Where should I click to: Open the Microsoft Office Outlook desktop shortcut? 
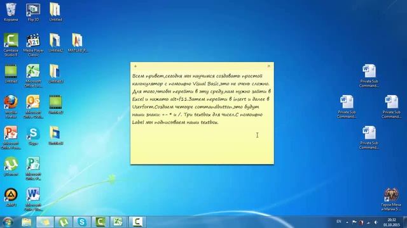[x=33, y=106]
